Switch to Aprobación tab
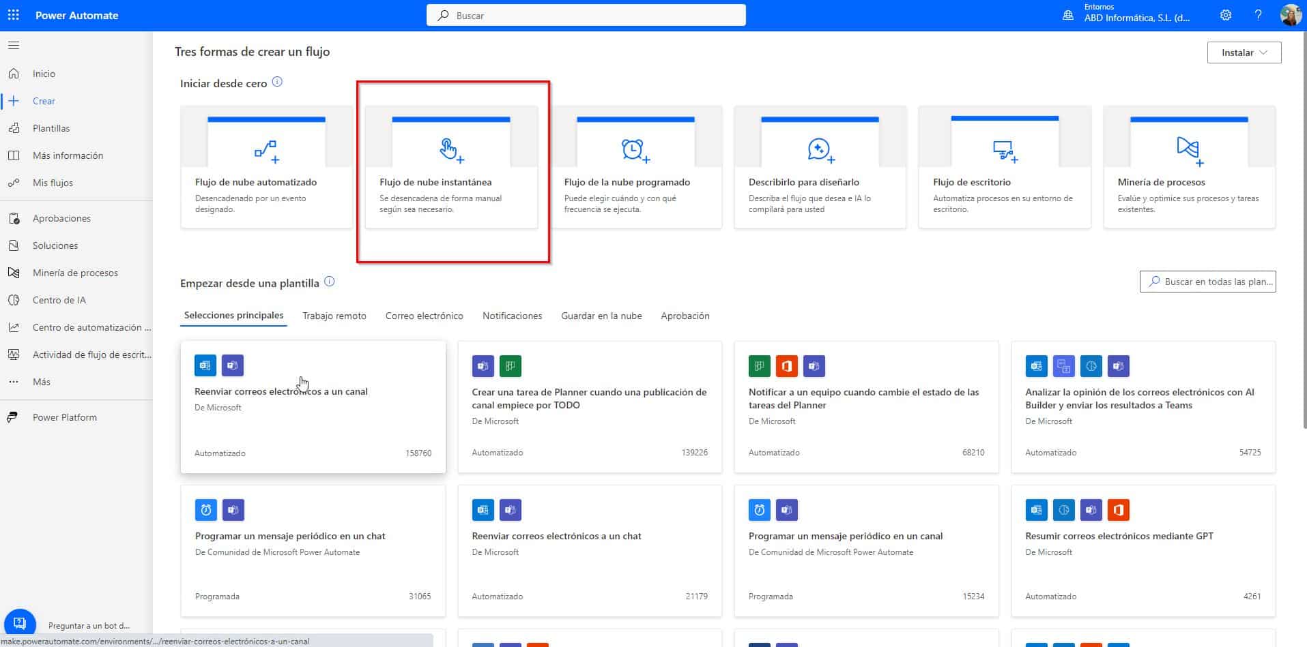The width and height of the screenshot is (1307, 647). coord(685,316)
